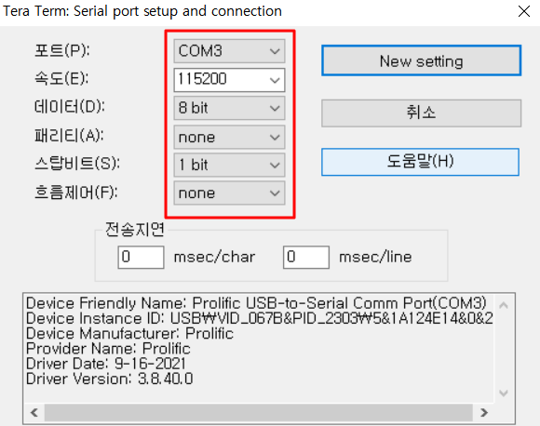Screen dimensions: 540x426
Task: Focus the msec/line delay input field
Action: click(x=305, y=257)
